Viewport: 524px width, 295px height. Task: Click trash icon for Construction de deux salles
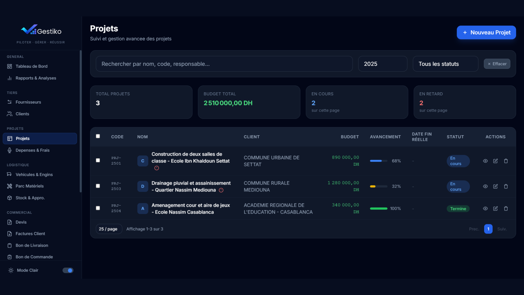tap(506, 161)
